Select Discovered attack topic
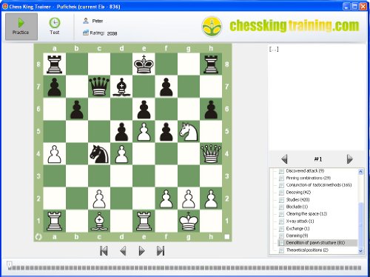 click(x=305, y=171)
